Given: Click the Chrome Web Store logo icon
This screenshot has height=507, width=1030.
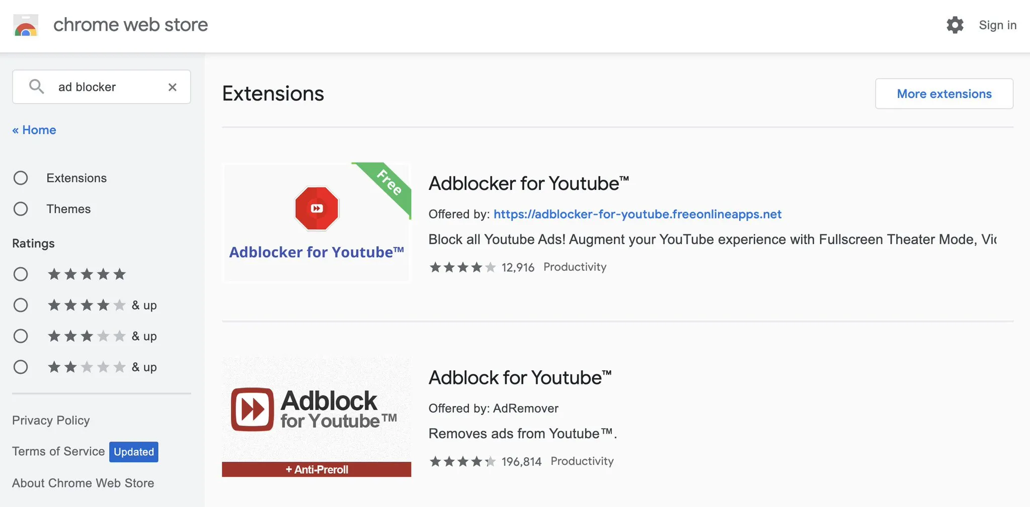Looking at the screenshot, I should [x=26, y=26].
